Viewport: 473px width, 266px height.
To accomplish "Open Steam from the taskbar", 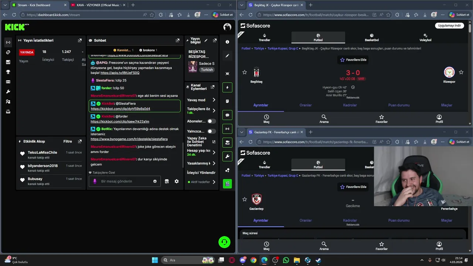I will point(318,260).
